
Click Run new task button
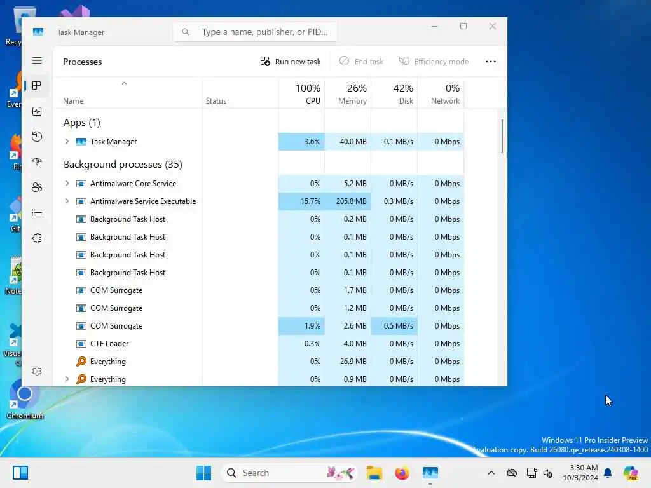(291, 62)
